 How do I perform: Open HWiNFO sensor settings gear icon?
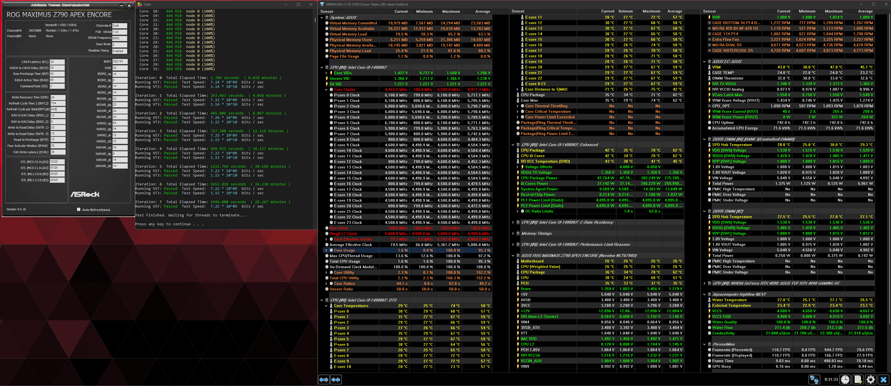coord(870,379)
